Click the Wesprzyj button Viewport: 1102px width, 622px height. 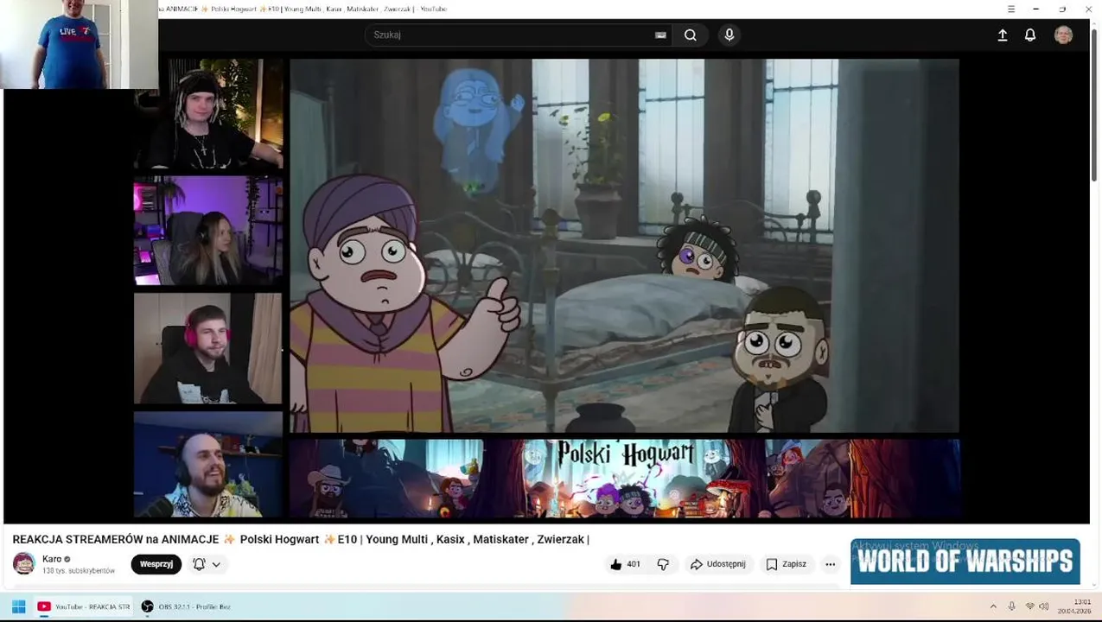point(156,564)
